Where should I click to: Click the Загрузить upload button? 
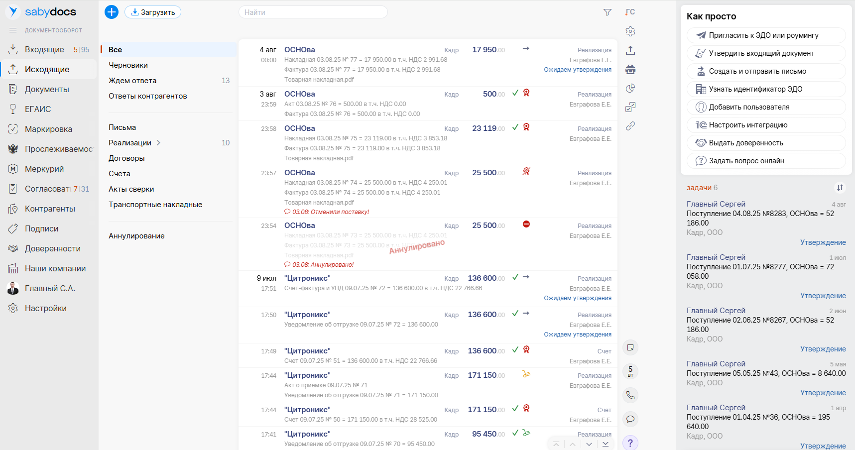[x=153, y=12]
